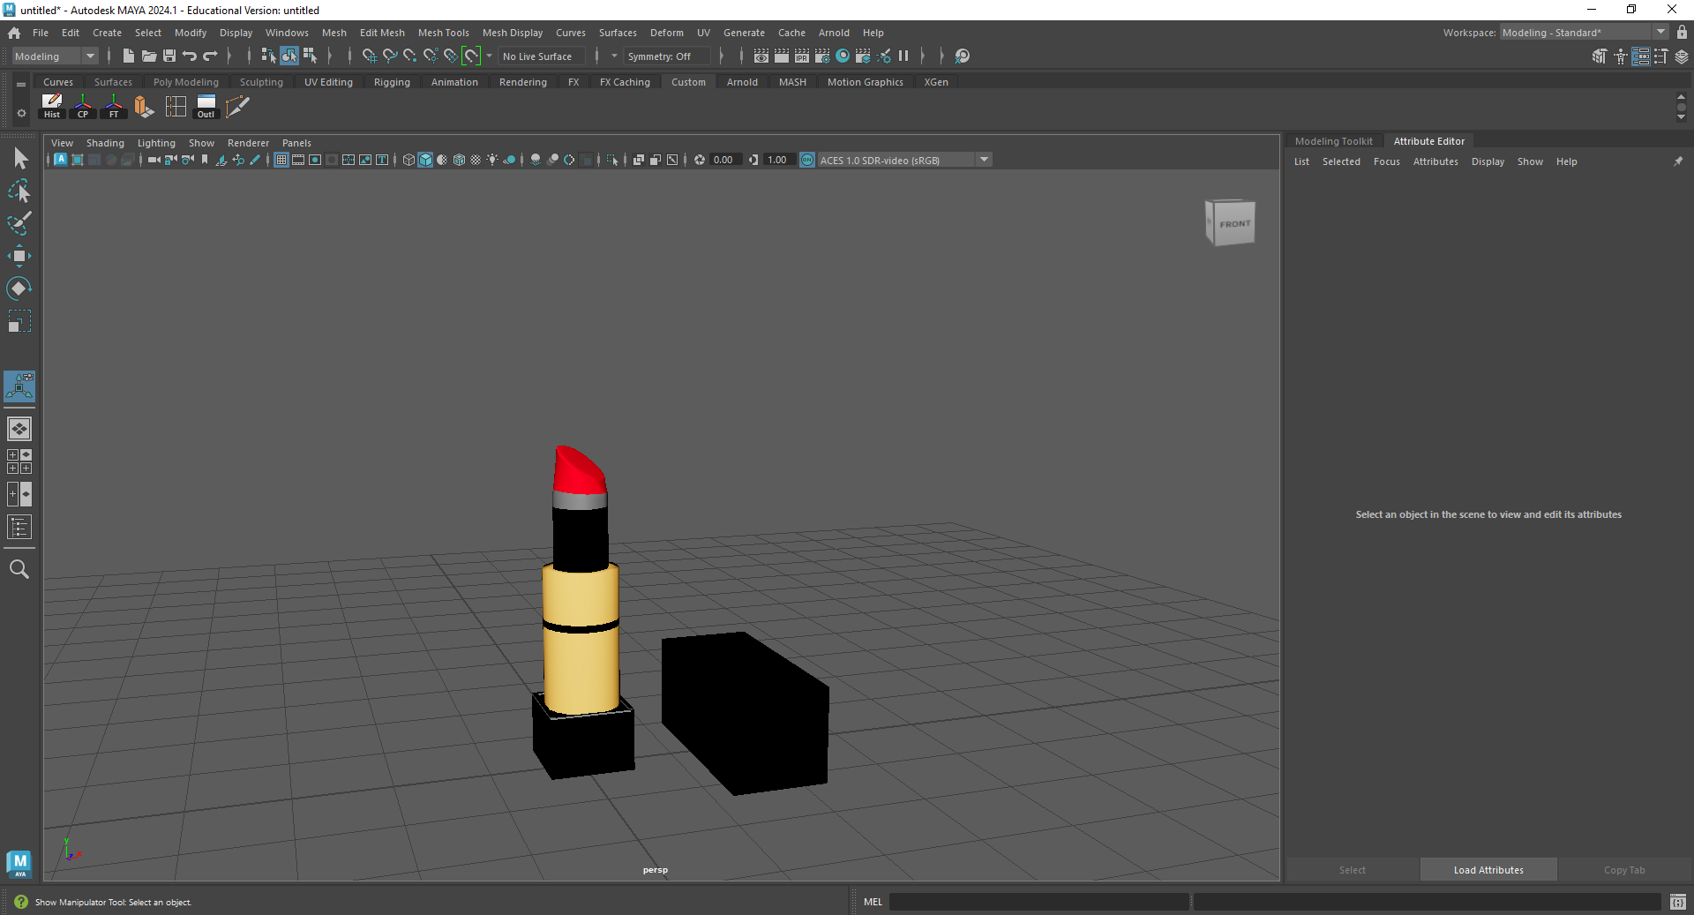Image resolution: width=1694 pixels, height=915 pixels.
Task: Switch to the Poly Modeling shelf tab
Action: click(186, 81)
